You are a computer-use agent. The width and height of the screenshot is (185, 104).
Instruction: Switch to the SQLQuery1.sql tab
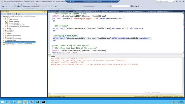coord(58,12)
